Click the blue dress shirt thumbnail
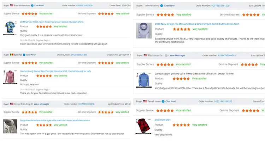The image size is (265, 141). click(x=143, y=79)
